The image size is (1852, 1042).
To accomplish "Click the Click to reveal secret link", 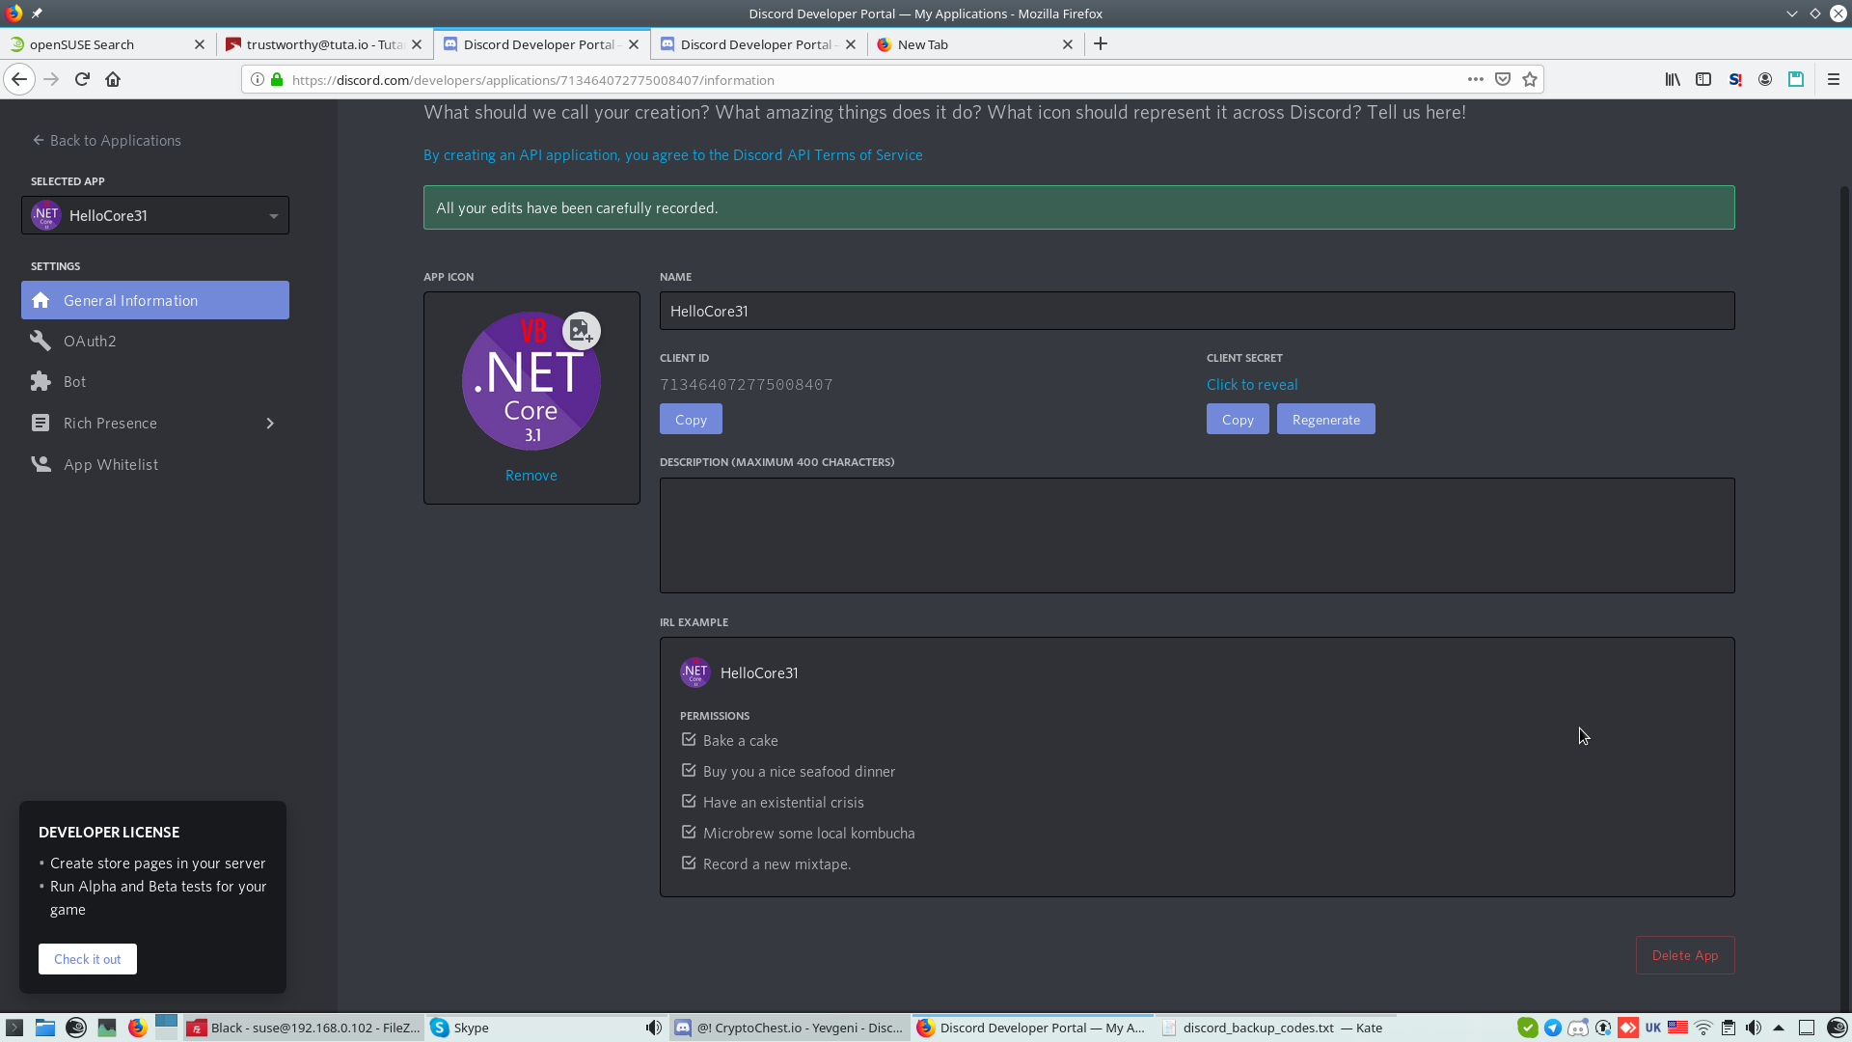I will coord(1251,385).
